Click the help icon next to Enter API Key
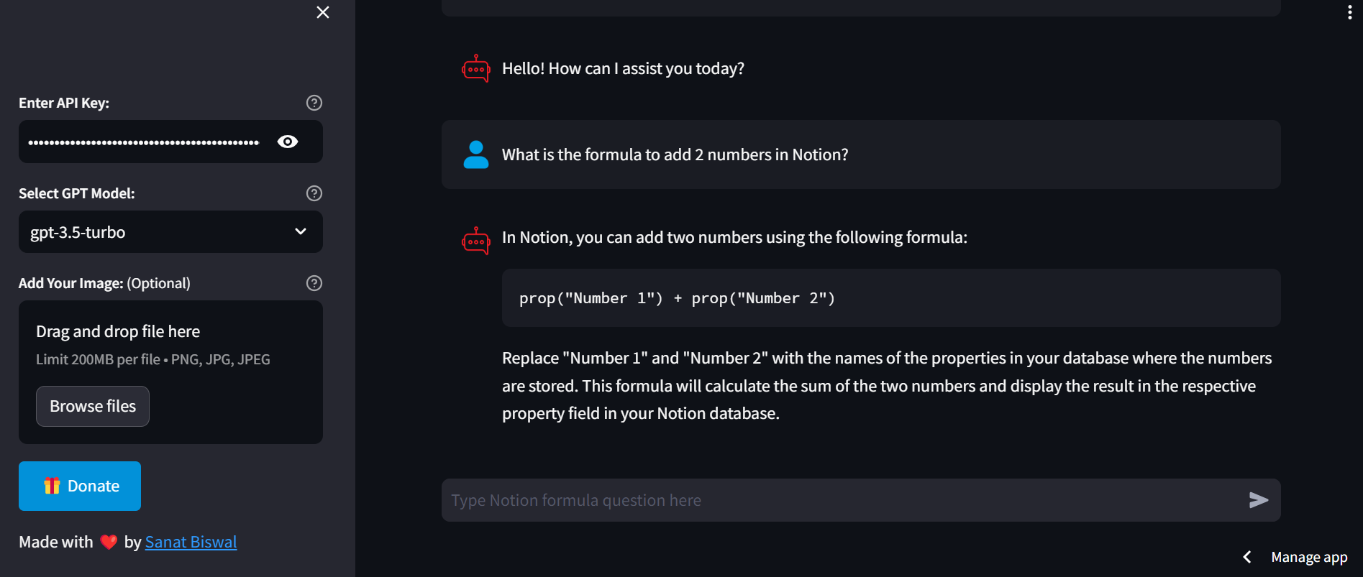 pyautogui.click(x=314, y=103)
